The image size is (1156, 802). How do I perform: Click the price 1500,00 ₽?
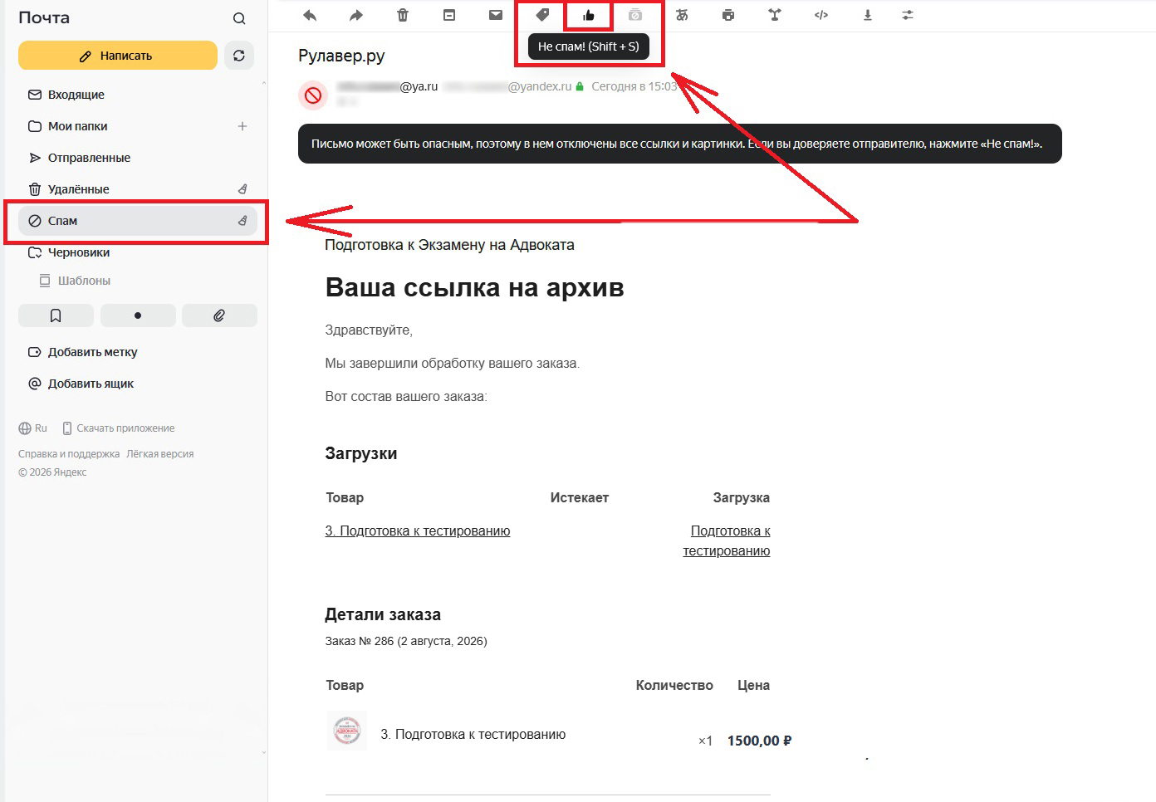(x=759, y=741)
